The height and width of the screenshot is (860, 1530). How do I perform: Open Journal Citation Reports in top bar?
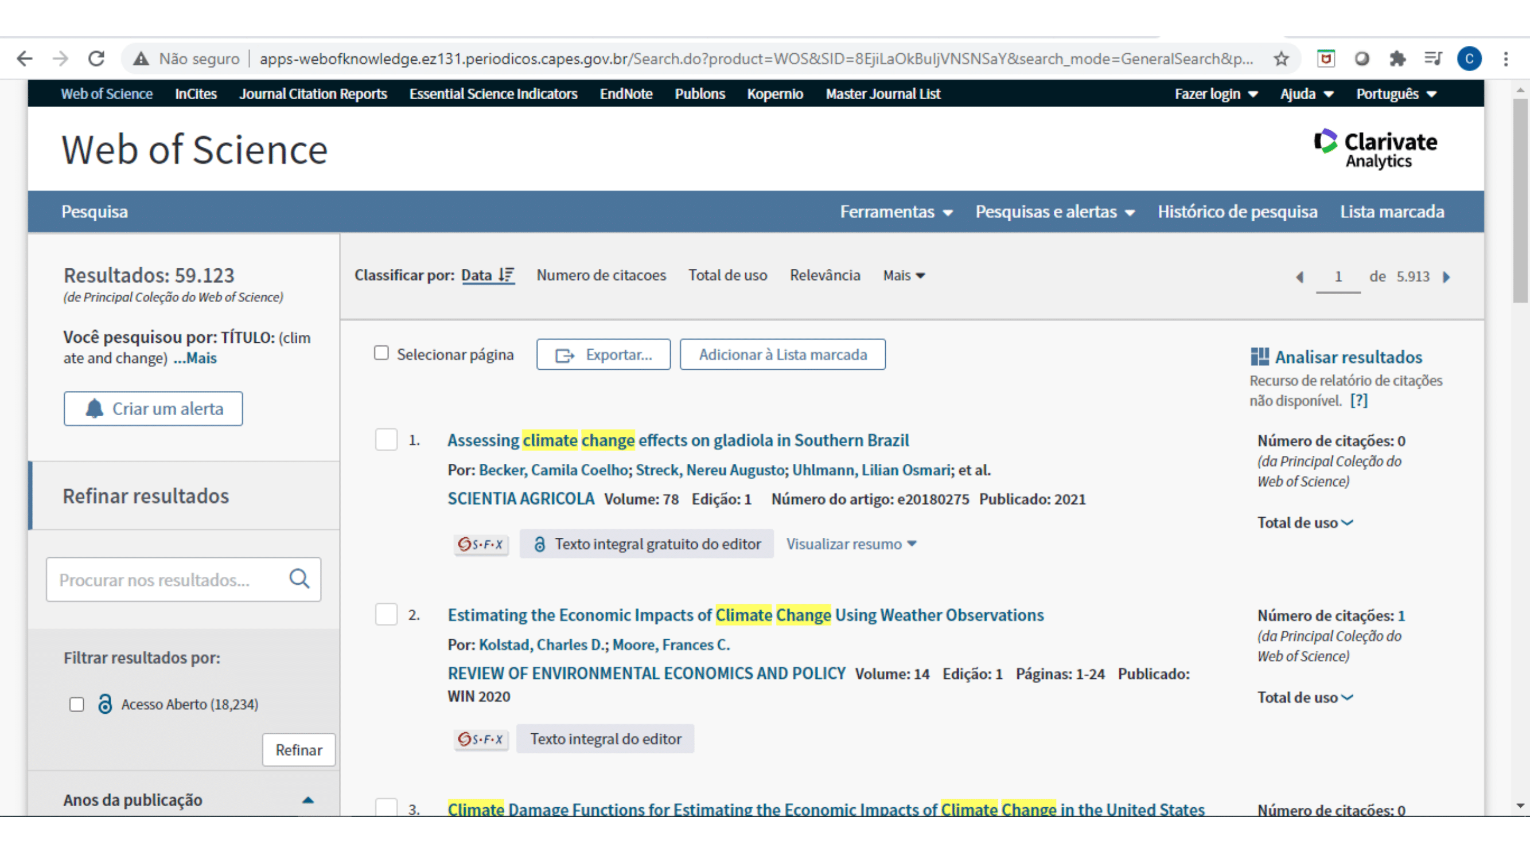click(x=313, y=94)
